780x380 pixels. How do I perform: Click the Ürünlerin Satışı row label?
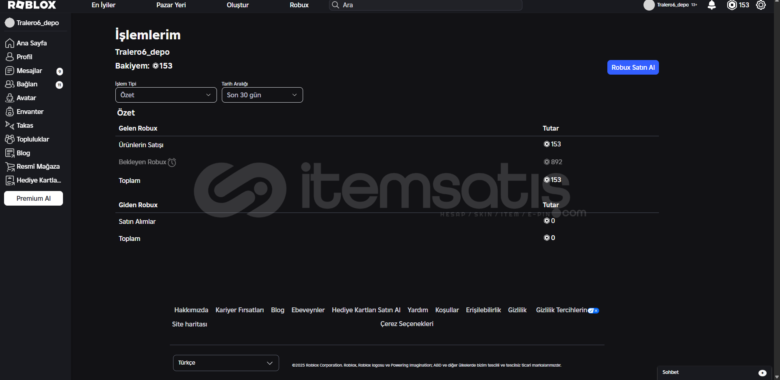(x=141, y=145)
